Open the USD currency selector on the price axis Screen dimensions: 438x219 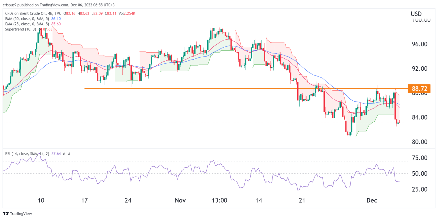pyautogui.click(x=416, y=14)
